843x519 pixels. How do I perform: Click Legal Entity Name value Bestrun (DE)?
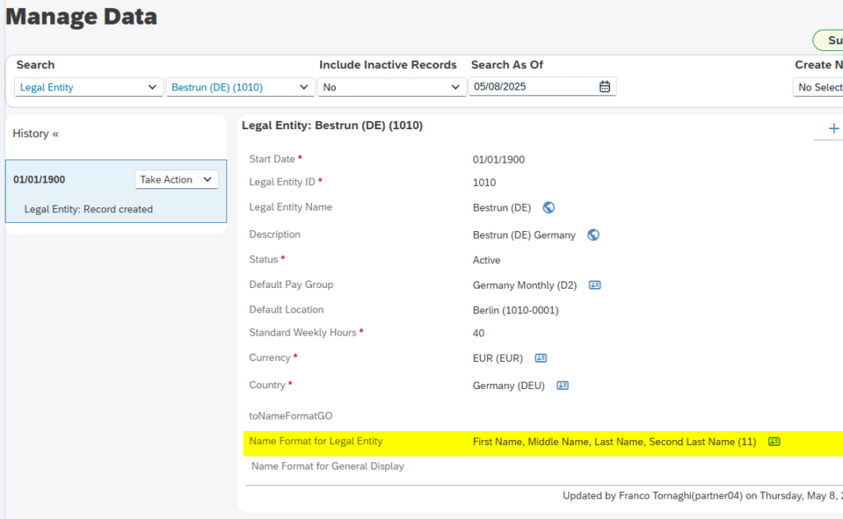[x=501, y=208]
